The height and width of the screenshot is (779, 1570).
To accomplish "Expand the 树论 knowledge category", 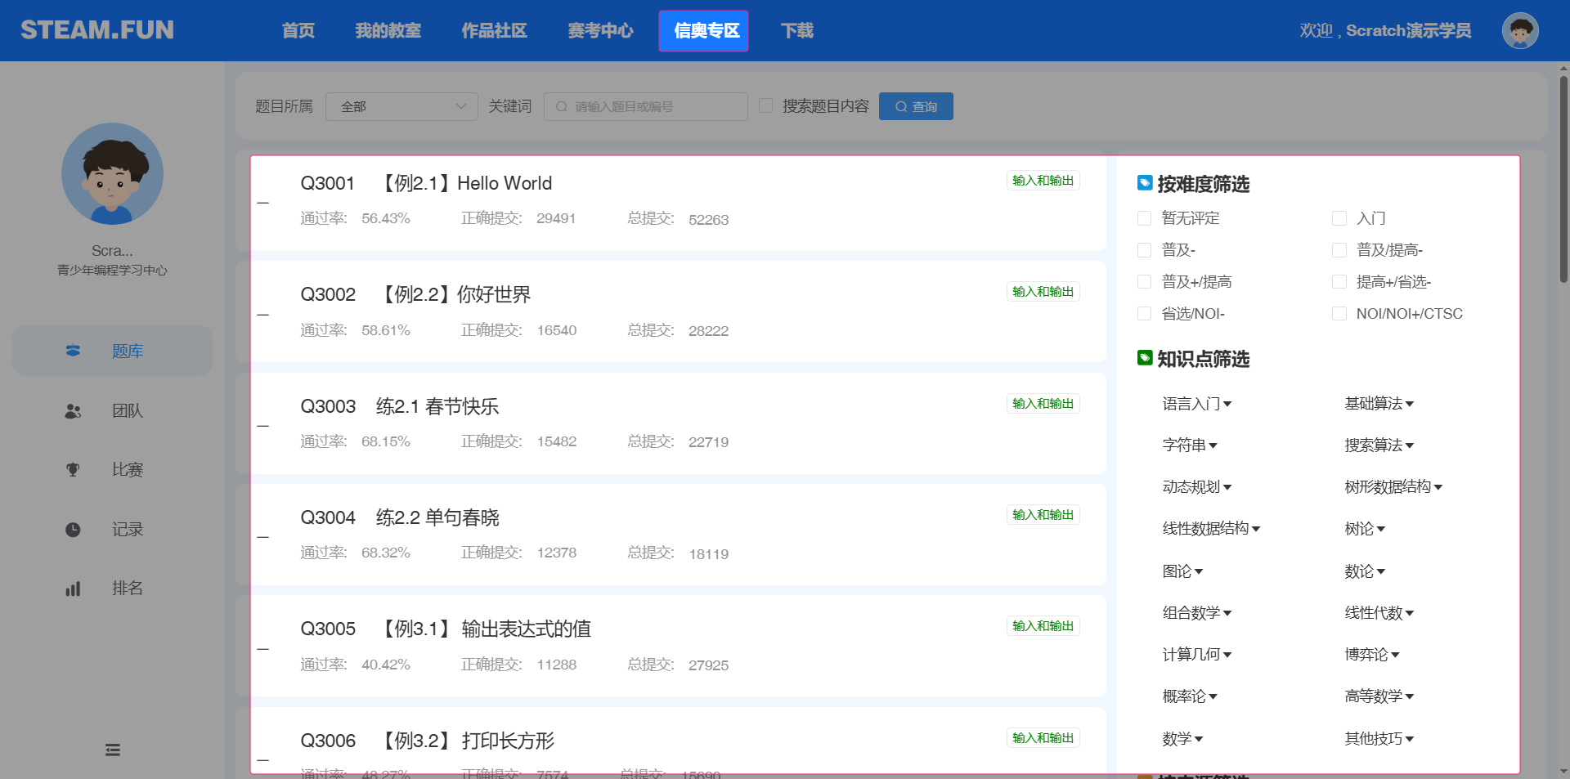I will tap(1365, 529).
